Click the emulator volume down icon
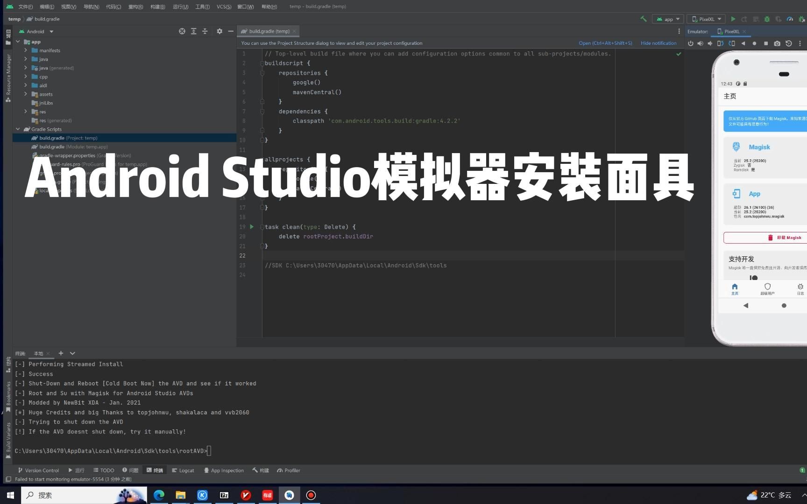The width and height of the screenshot is (807, 504). pyautogui.click(x=710, y=43)
